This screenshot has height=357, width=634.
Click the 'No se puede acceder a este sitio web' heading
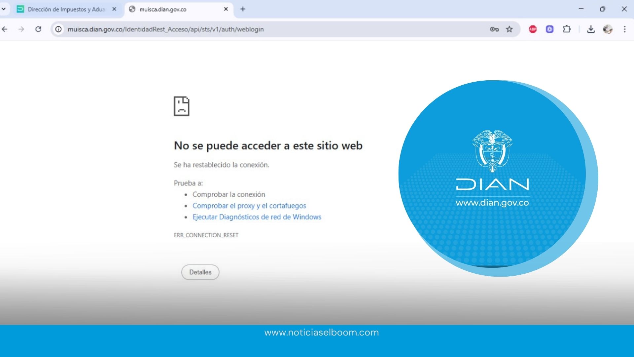(268, 145)
